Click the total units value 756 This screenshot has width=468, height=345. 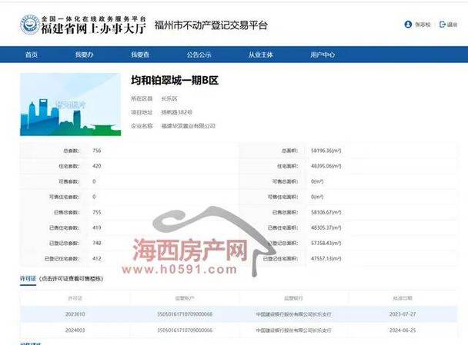point(97,151)
